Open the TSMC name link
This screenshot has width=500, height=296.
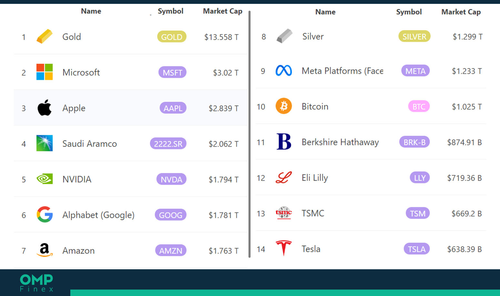pyautogui.click(x=313, y=213)
